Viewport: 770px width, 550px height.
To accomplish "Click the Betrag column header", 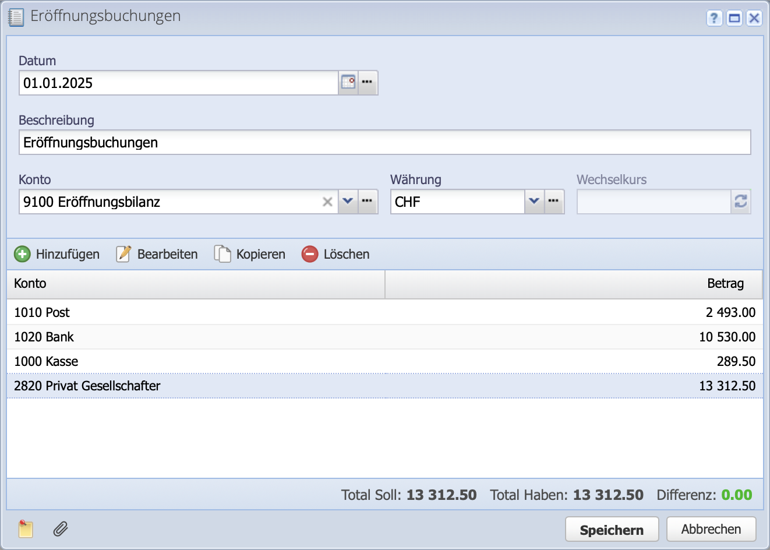I will 726,284.
